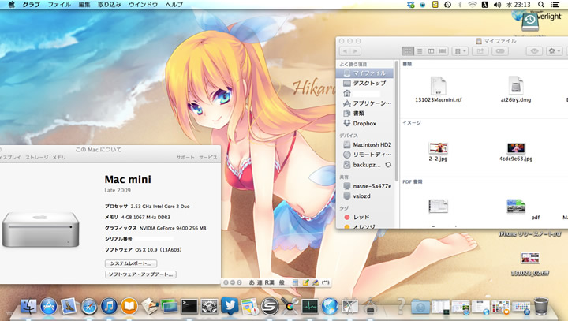The image size is (568, 321).
Task: Select アプリケーション in Finder sidebar
Action: (364, 103)
